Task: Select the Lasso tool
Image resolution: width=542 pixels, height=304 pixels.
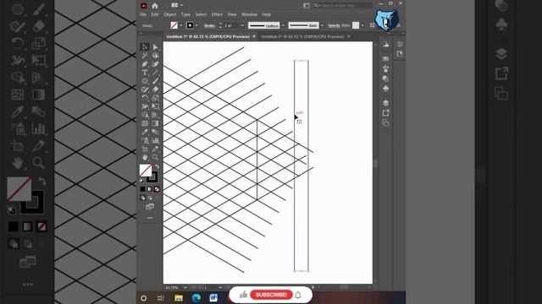Action: click(x=155, y=56)
